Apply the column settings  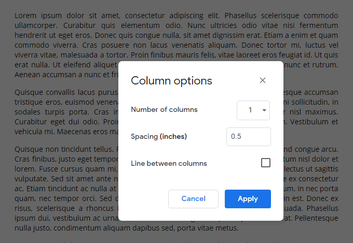[248, 199]
